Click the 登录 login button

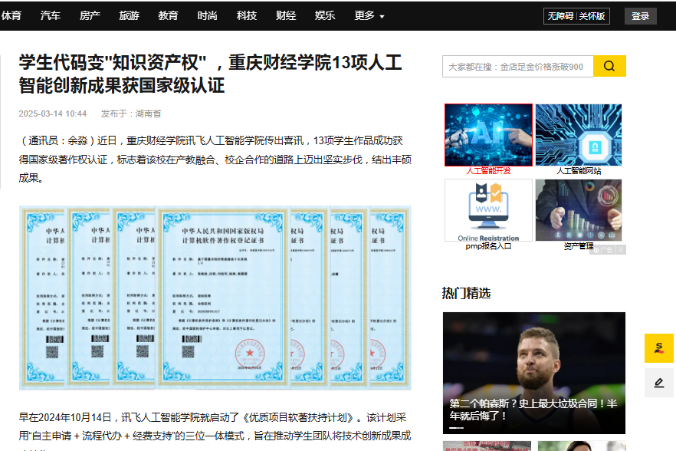click(x=640, y=16)
